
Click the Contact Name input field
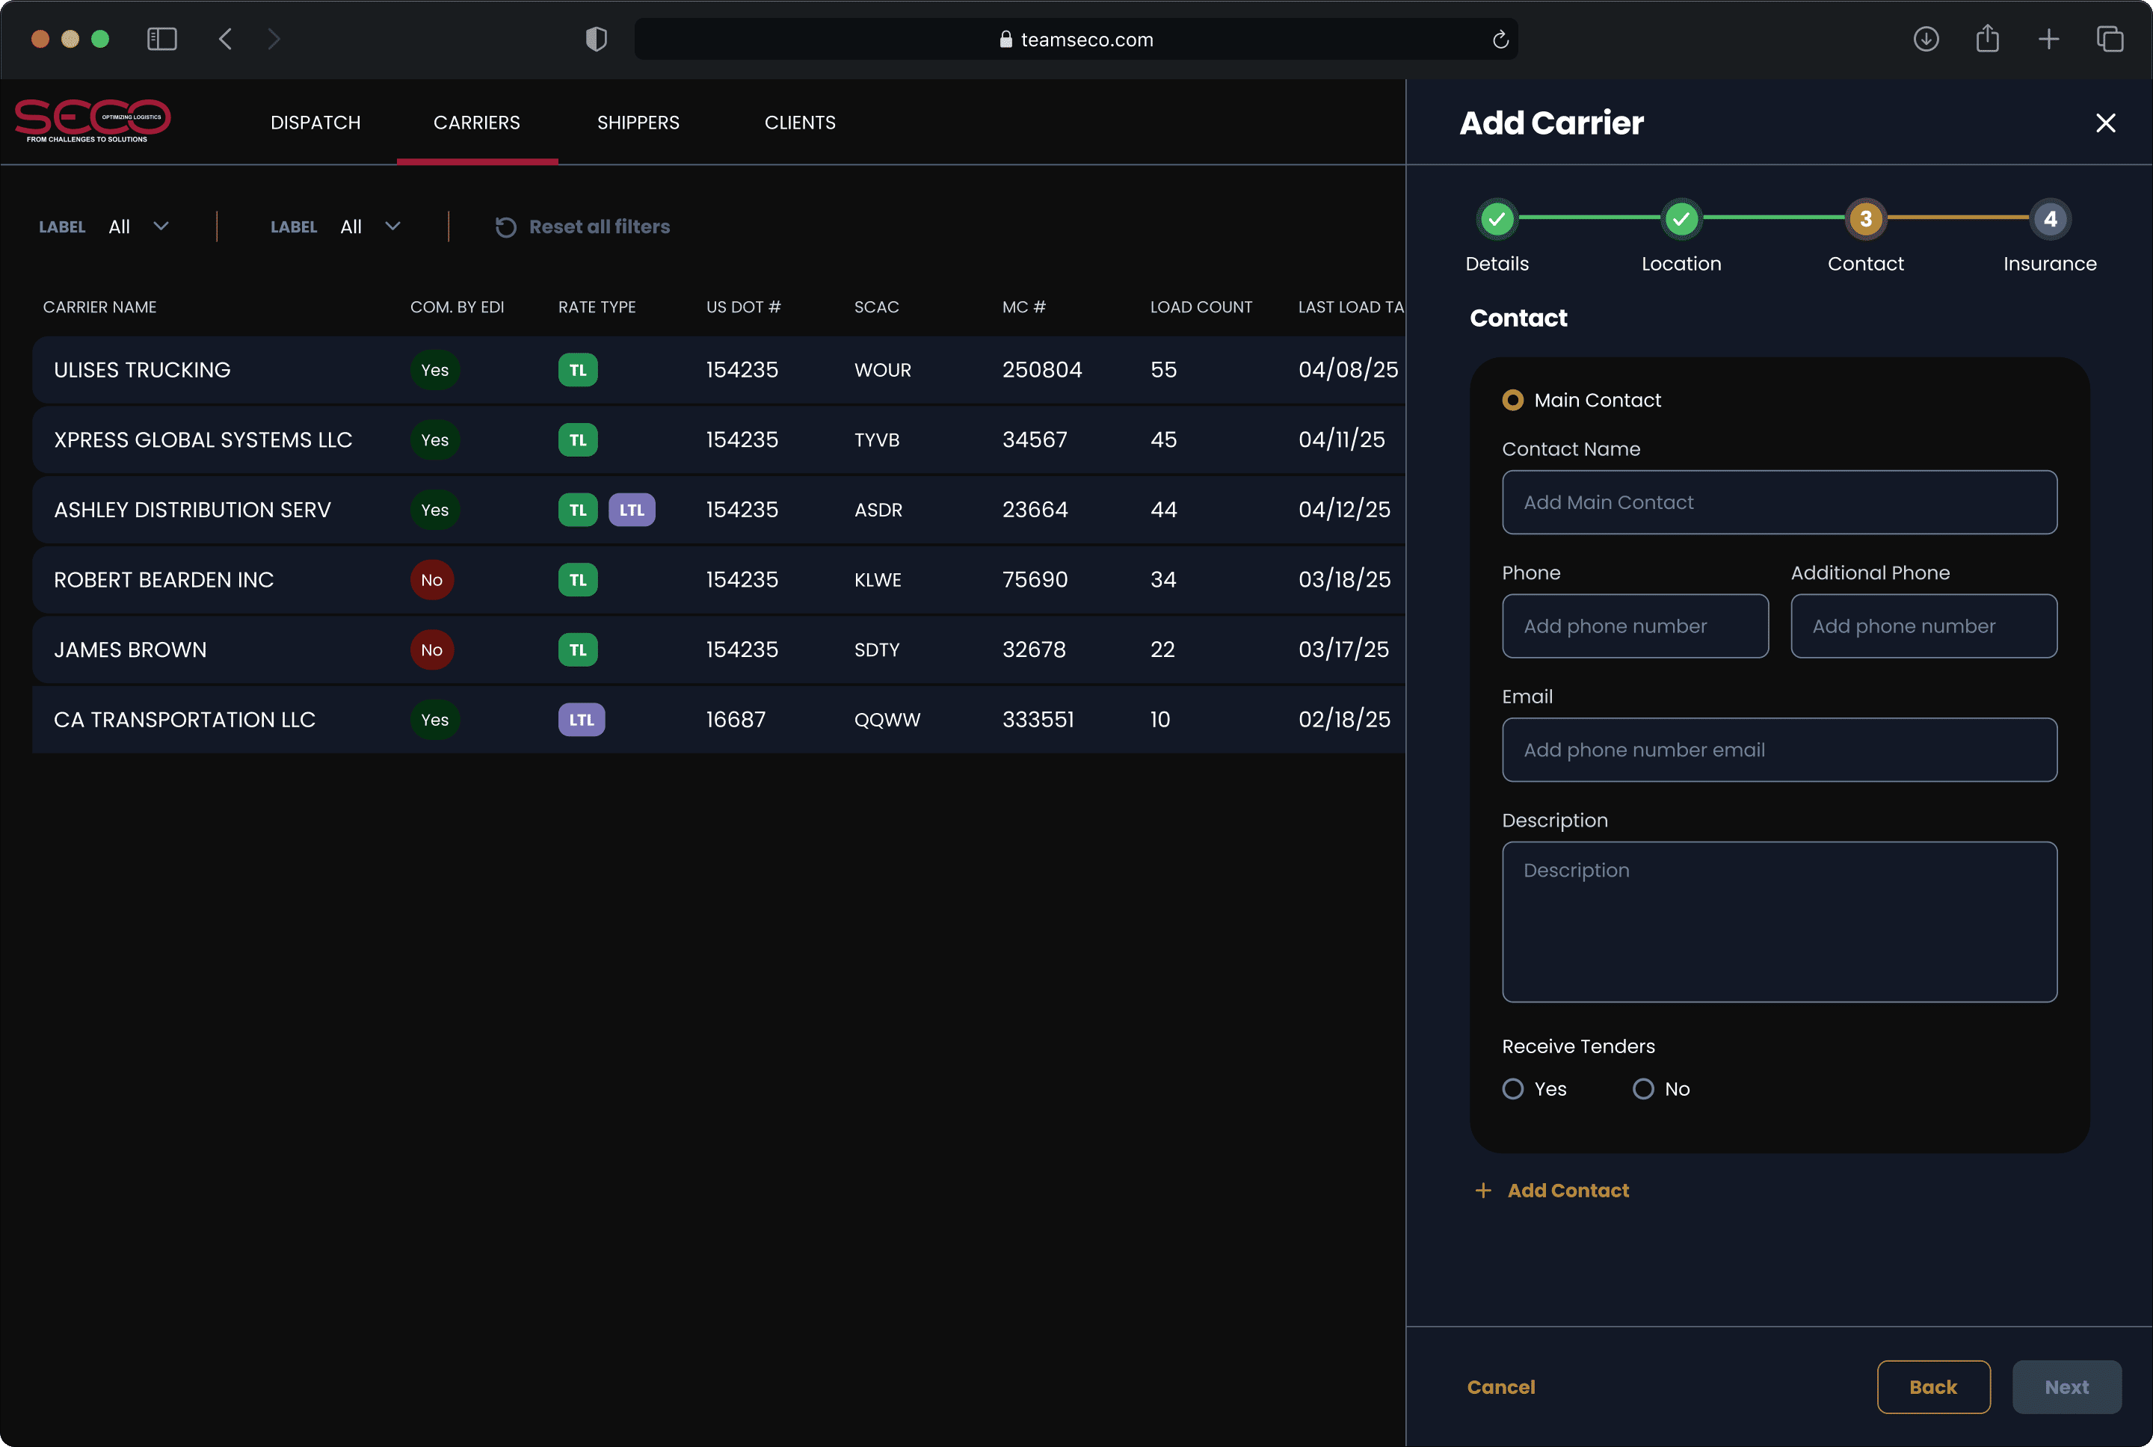tap(1778, 503)
